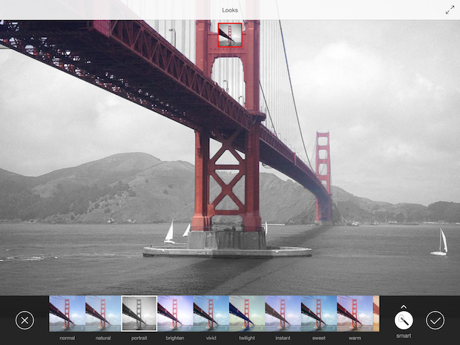This screenshot has height=345, width=460.
Task: Click the smart label text
Action: tap(404, 336)
